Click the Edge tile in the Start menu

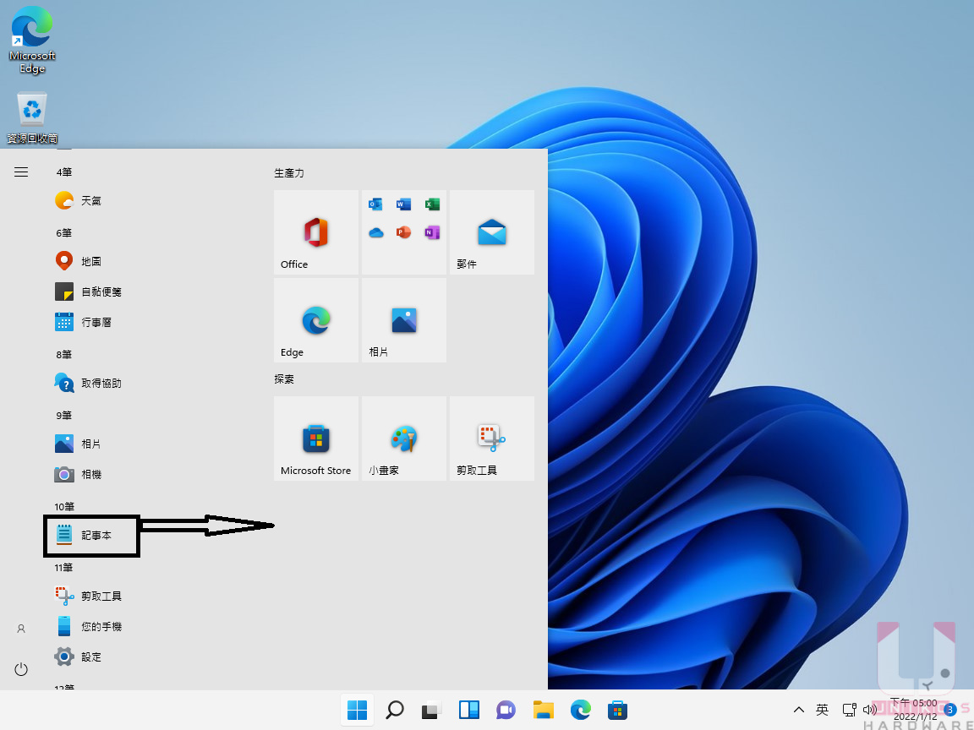tap(316, 320)
